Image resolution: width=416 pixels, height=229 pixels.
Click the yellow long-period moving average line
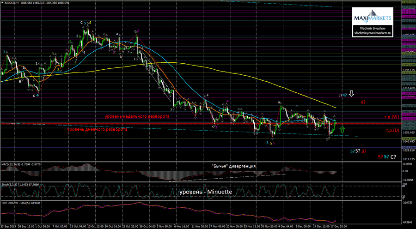tap(277, 86)
